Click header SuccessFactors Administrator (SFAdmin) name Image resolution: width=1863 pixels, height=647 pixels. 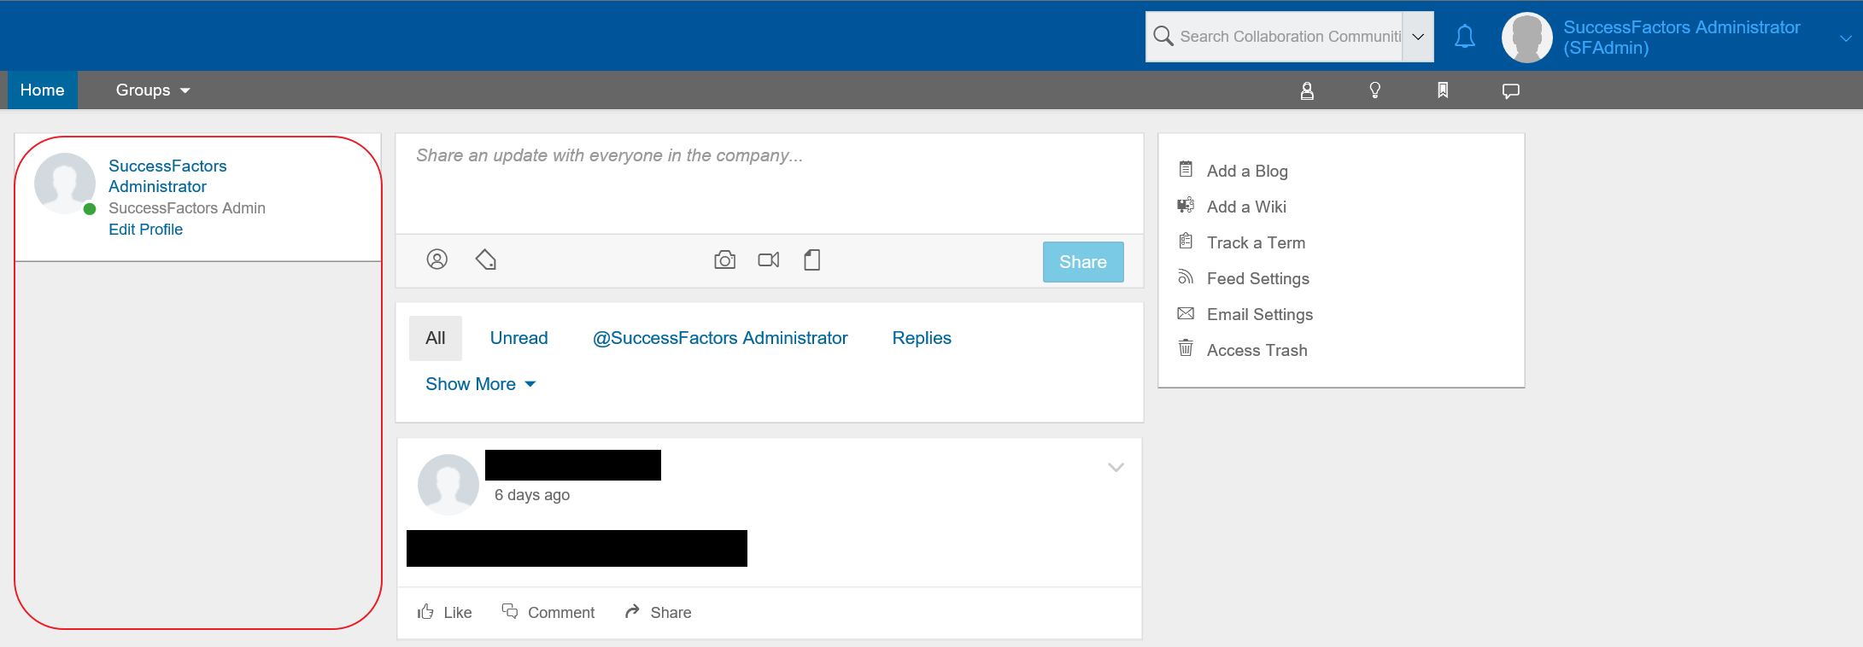pyautogui.click(x=1682, y=38)
